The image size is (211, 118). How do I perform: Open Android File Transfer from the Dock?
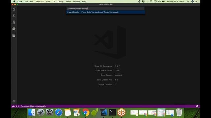(95, 112)
